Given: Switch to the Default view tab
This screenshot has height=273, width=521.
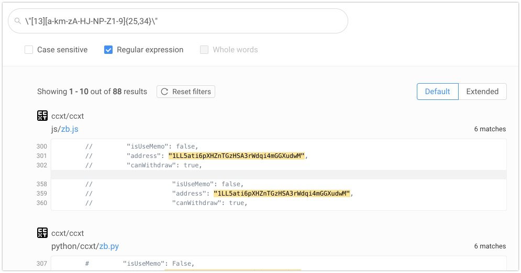Looking at the screenshot, I should (437, 92).
